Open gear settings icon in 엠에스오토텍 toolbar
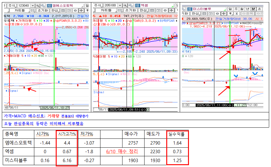The width and height of the screenshot is (271, 167). tap(75, 10)
